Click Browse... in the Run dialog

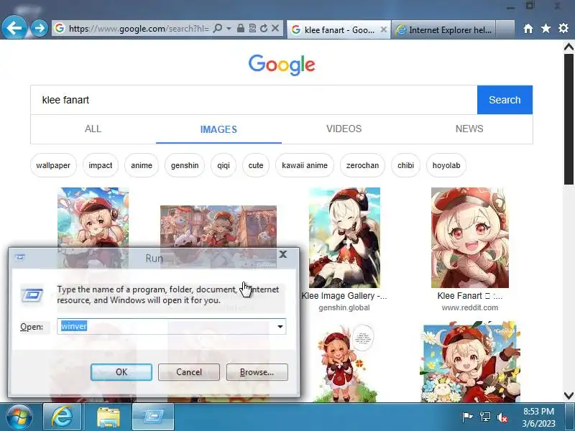pyautogui.click(x=257, y=372)
